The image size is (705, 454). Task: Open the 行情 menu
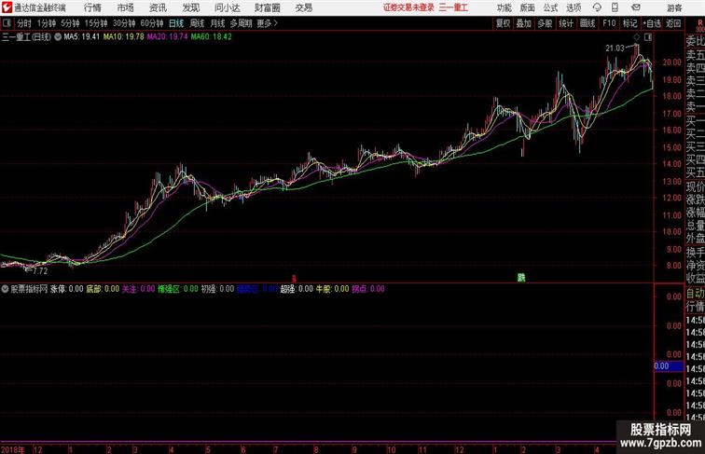[92, 7]
